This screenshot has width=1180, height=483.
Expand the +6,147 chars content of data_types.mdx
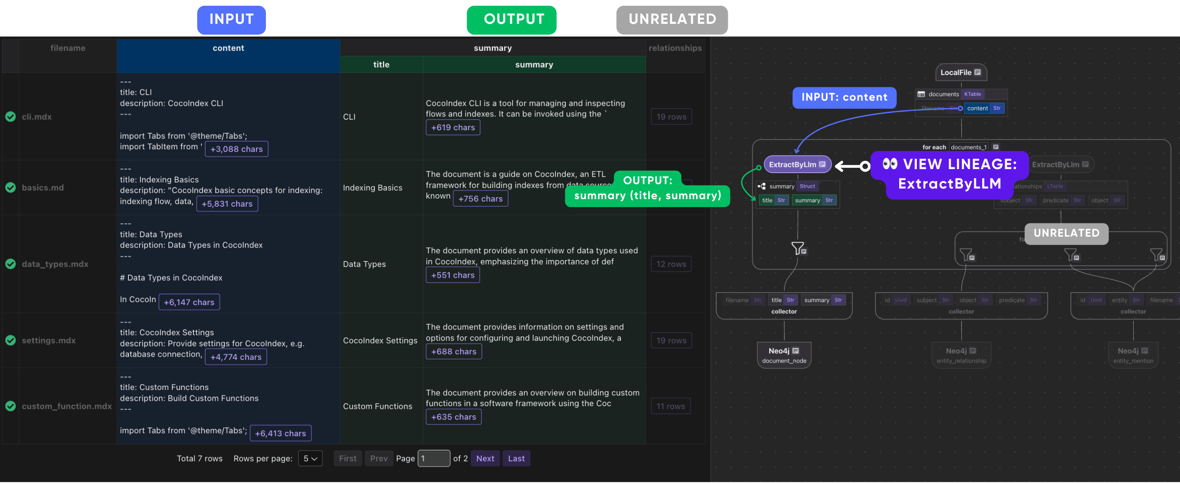[189, 302]
